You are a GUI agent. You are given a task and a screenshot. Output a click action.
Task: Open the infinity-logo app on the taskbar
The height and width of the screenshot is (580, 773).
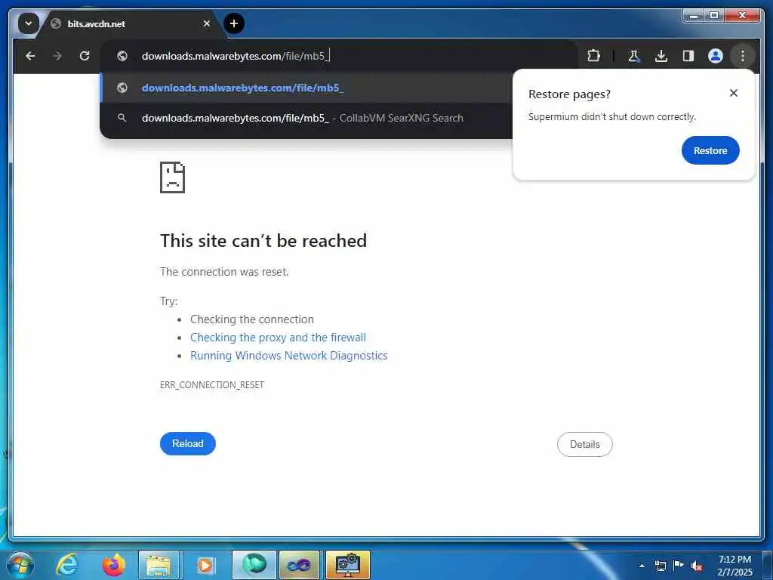(299, 565)
